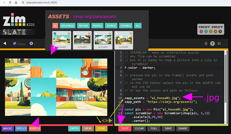Click the yellow <> code arrows toggle
Image resolution: width=231 pixels, height=134 pixels.
pos(104,120)
